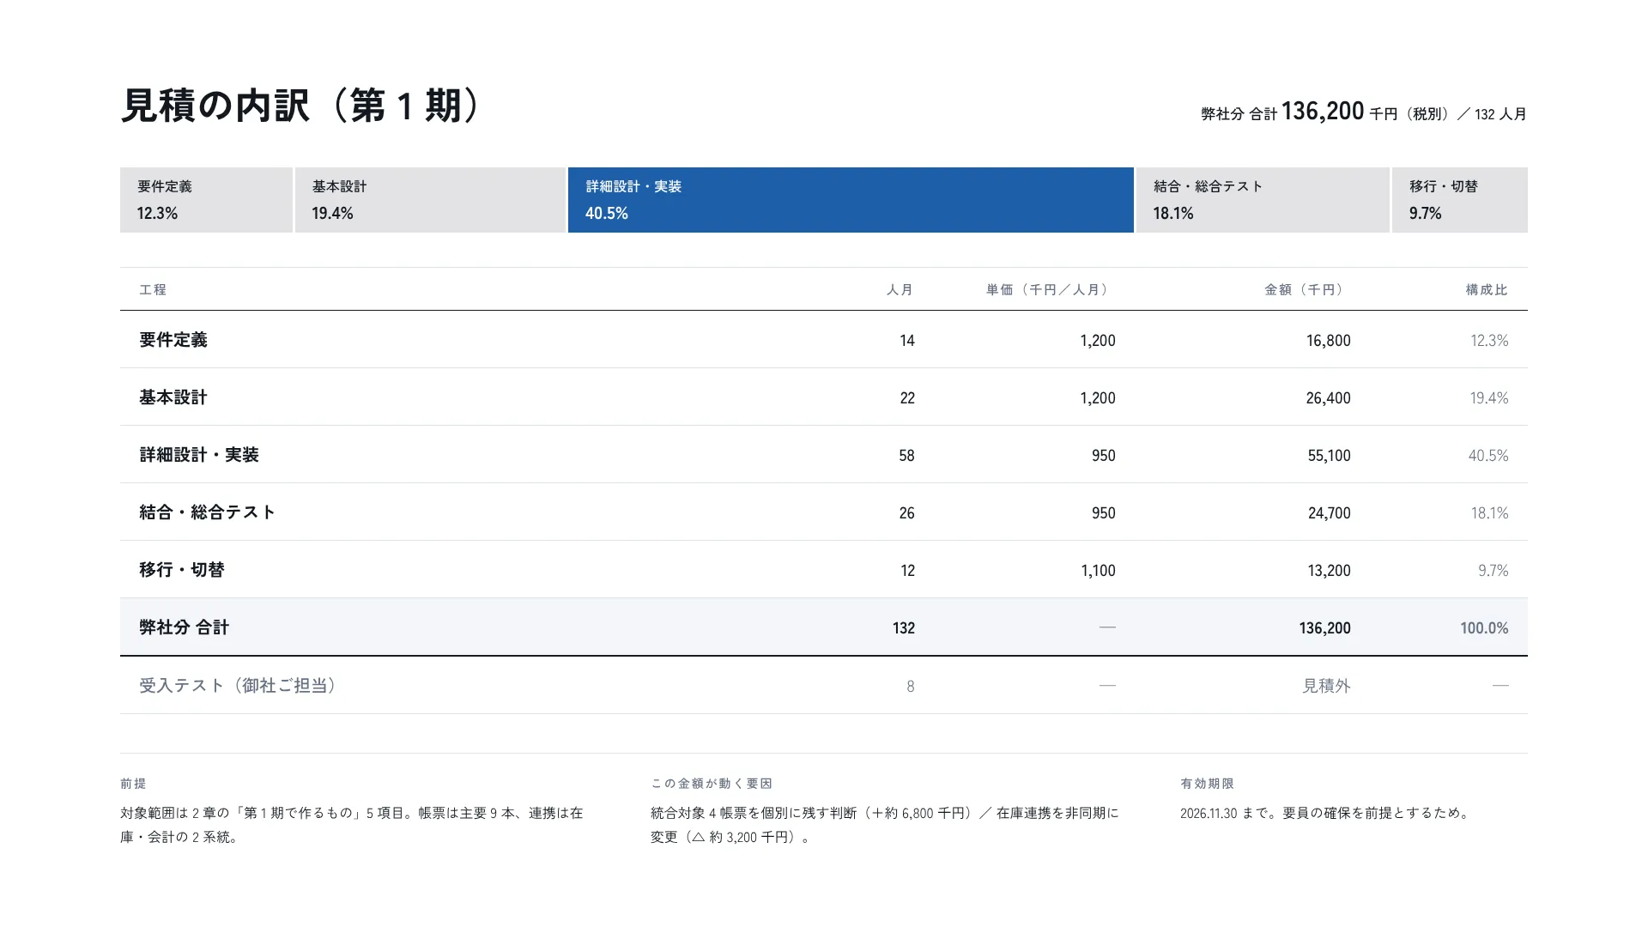Click the unit price 1,200 in 基本設計 row
Viewport: 1648px width, 927px height.
pyautogui.click(x=1098, y=398)
